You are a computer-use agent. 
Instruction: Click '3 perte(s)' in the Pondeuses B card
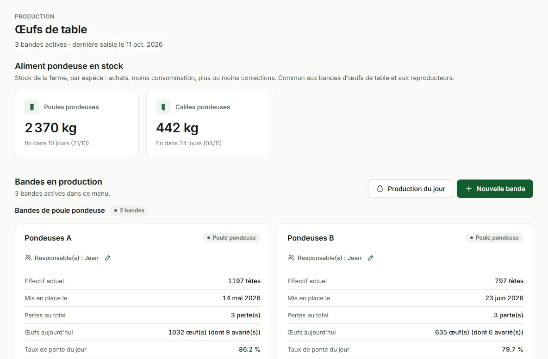click(x=509, y=316)
